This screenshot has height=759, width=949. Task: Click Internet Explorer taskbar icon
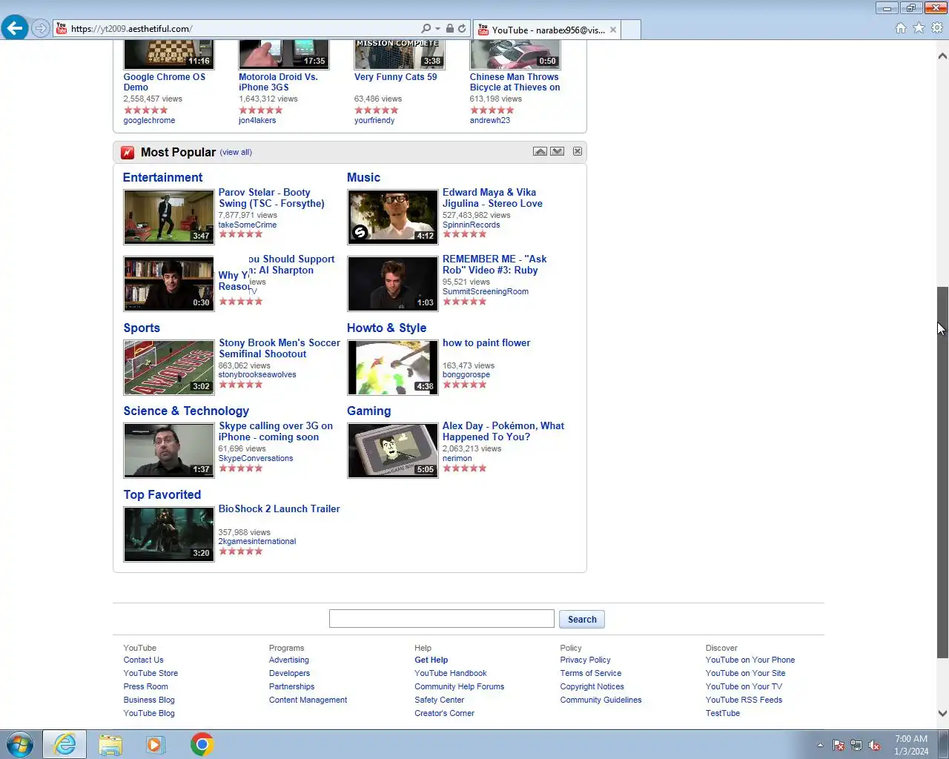65,744
